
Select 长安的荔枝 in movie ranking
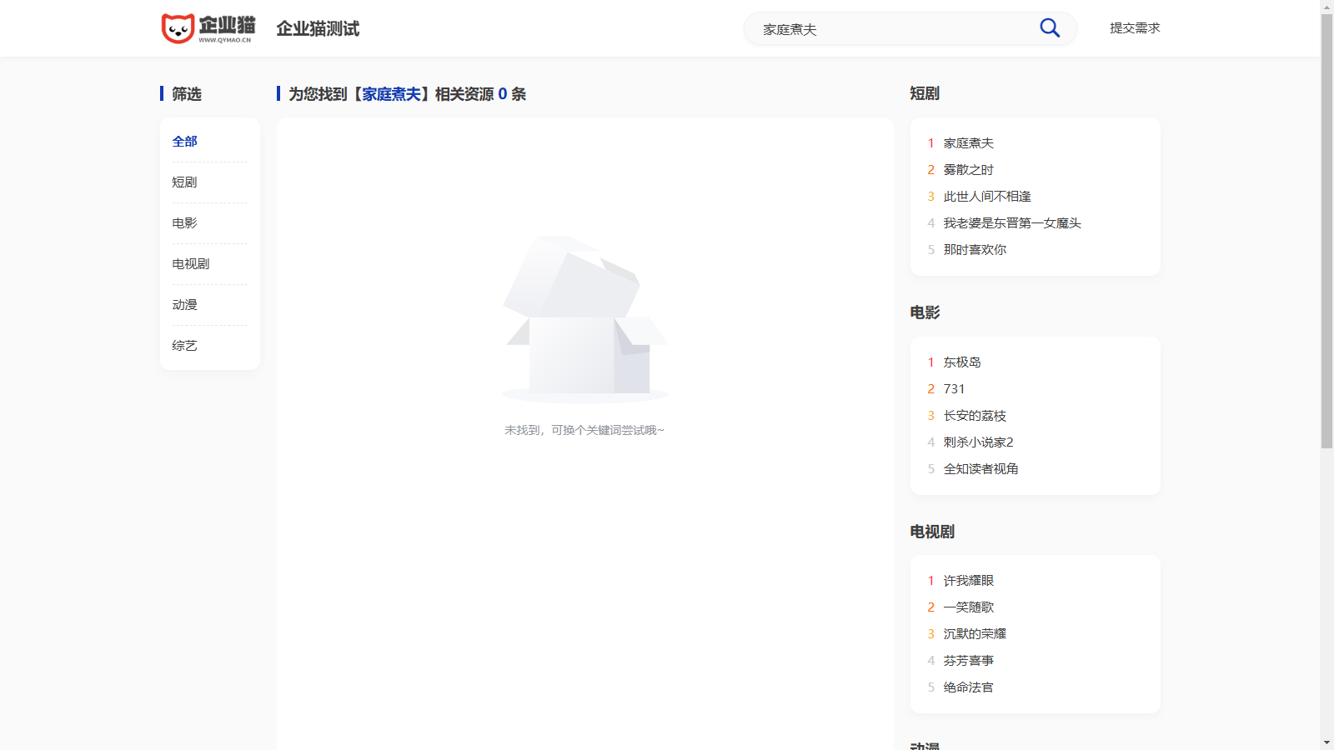[975, 416]
